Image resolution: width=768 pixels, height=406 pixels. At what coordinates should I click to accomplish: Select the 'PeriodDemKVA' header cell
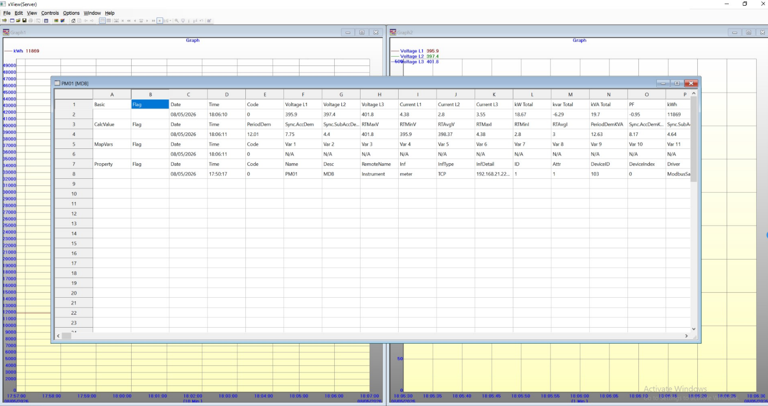coord(609,124)
